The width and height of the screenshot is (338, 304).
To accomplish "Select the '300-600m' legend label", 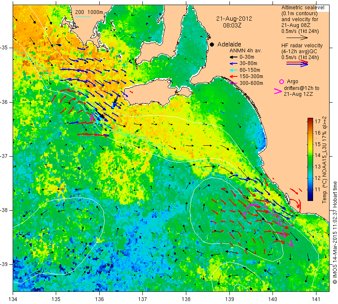I will tap(251, 83).
